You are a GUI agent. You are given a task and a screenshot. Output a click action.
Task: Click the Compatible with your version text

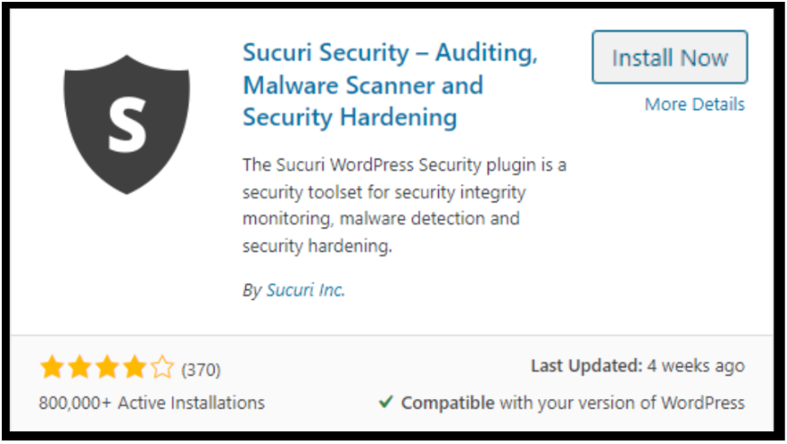[x=572, y=403]
